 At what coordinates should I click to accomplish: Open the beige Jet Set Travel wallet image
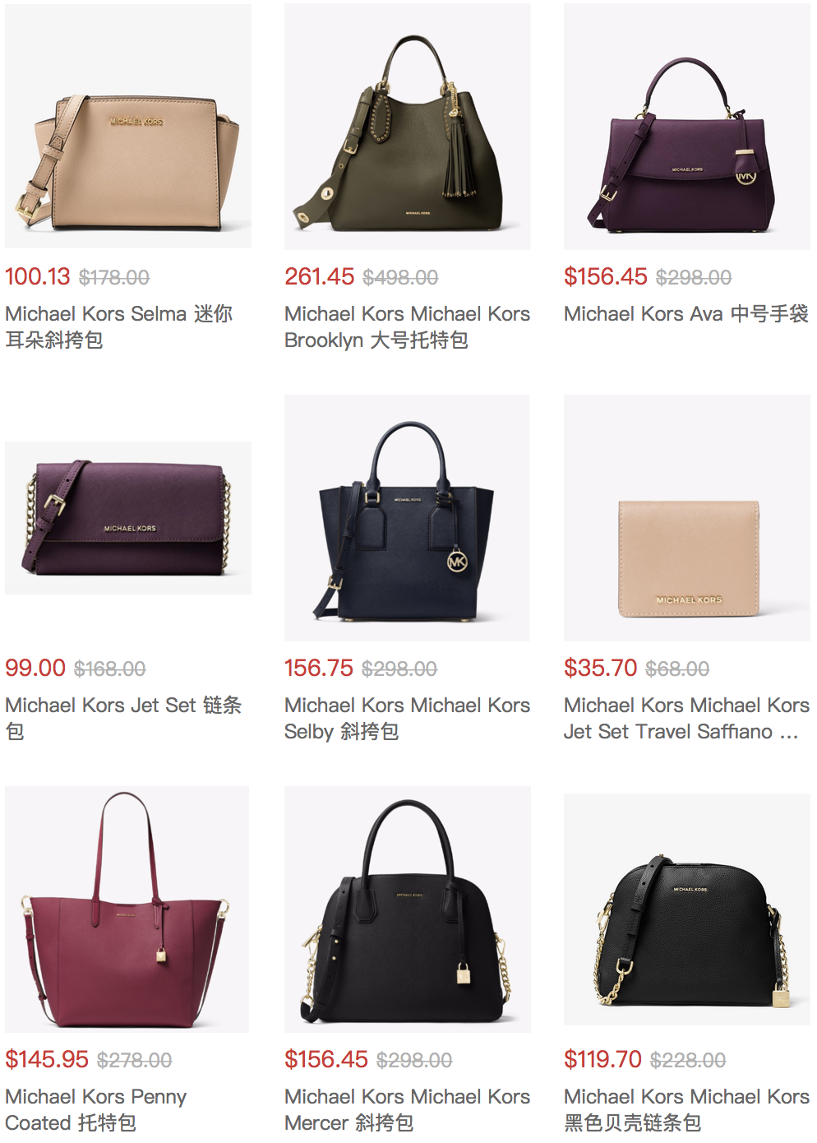coord(687,518)
